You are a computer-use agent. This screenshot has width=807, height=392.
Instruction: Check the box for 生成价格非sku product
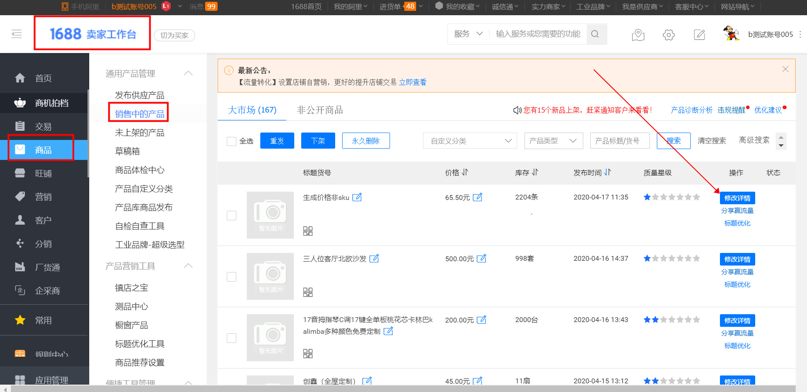pyautogui.click(x=231, y=215)
